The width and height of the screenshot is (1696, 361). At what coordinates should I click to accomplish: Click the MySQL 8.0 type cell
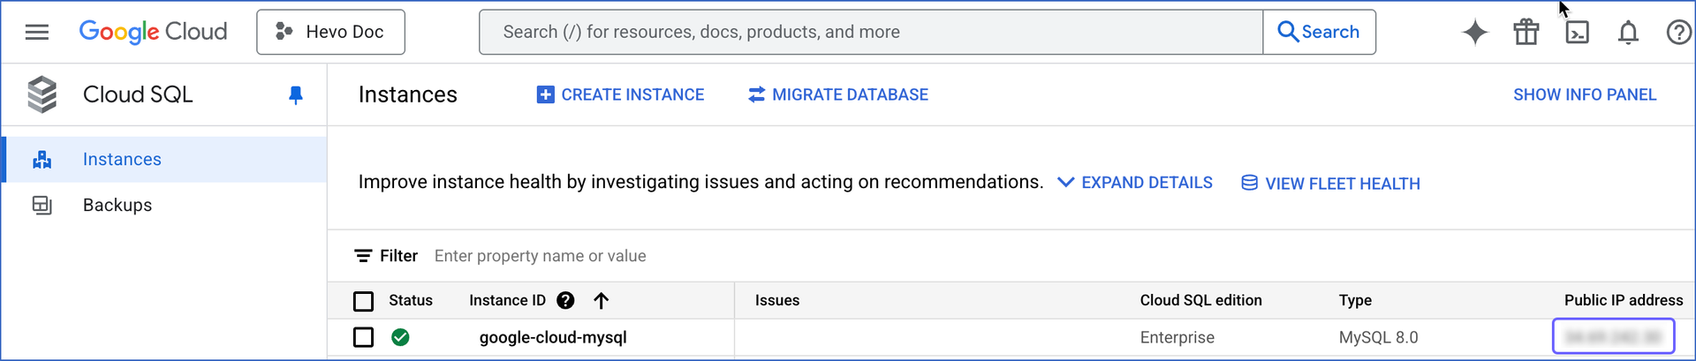click(x=1378, y=337)
